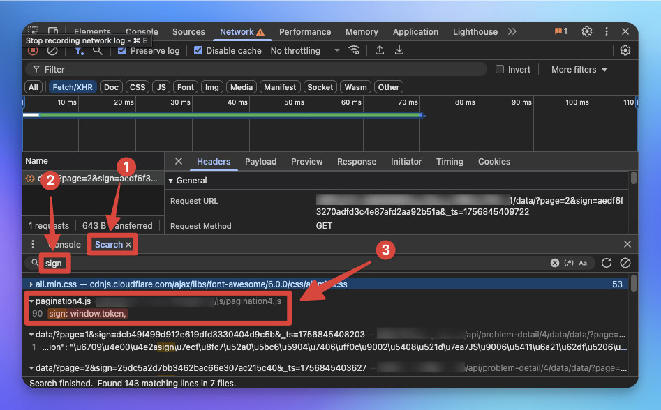Refresh the search results
The height and width of the screenshot is (410, 661).
pos(607,263)
